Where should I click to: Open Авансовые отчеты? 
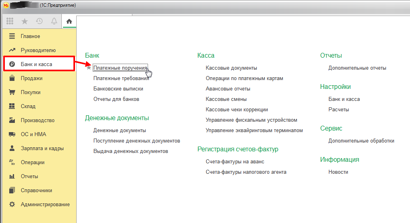point(228,88)
